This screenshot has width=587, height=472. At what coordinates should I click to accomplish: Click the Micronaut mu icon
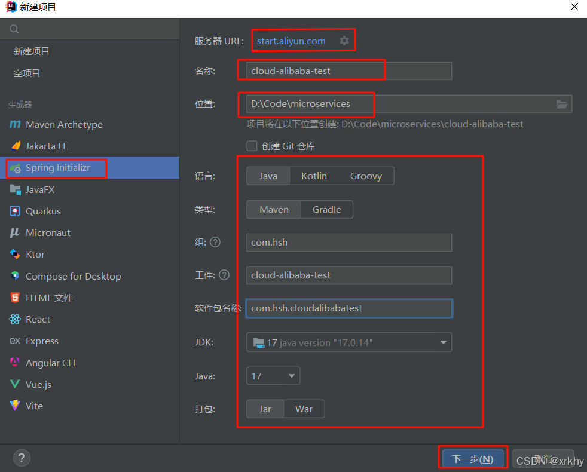(x=15, y=232)
